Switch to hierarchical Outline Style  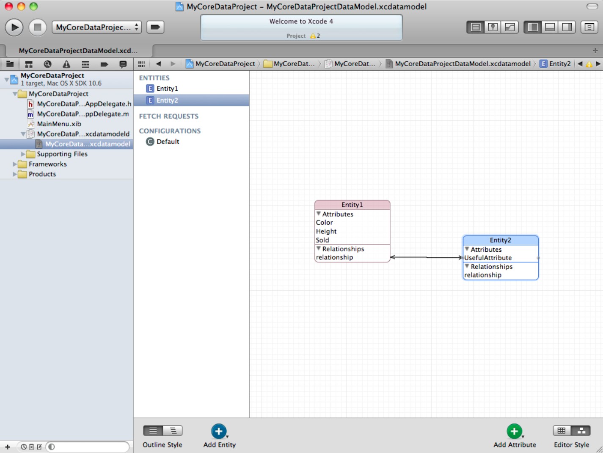(173, 431)
